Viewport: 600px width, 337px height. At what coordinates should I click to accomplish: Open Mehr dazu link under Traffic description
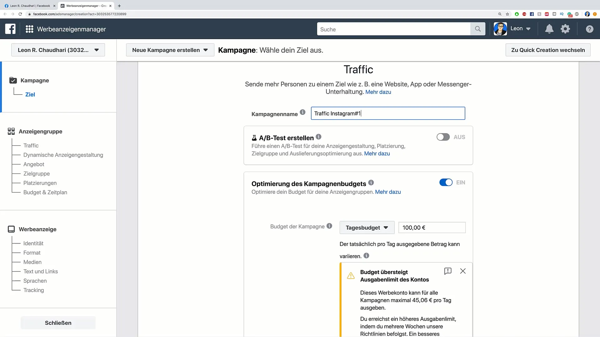(378, 92)
